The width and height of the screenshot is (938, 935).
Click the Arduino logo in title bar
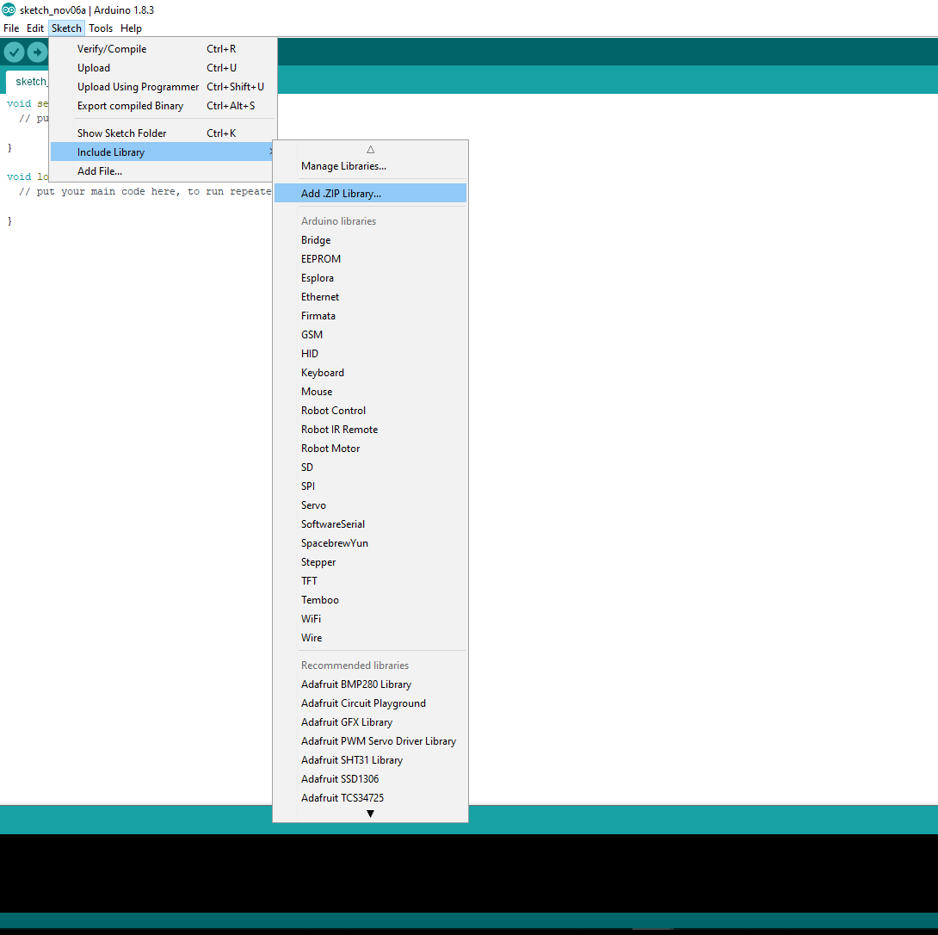click(x=9, y=9)
